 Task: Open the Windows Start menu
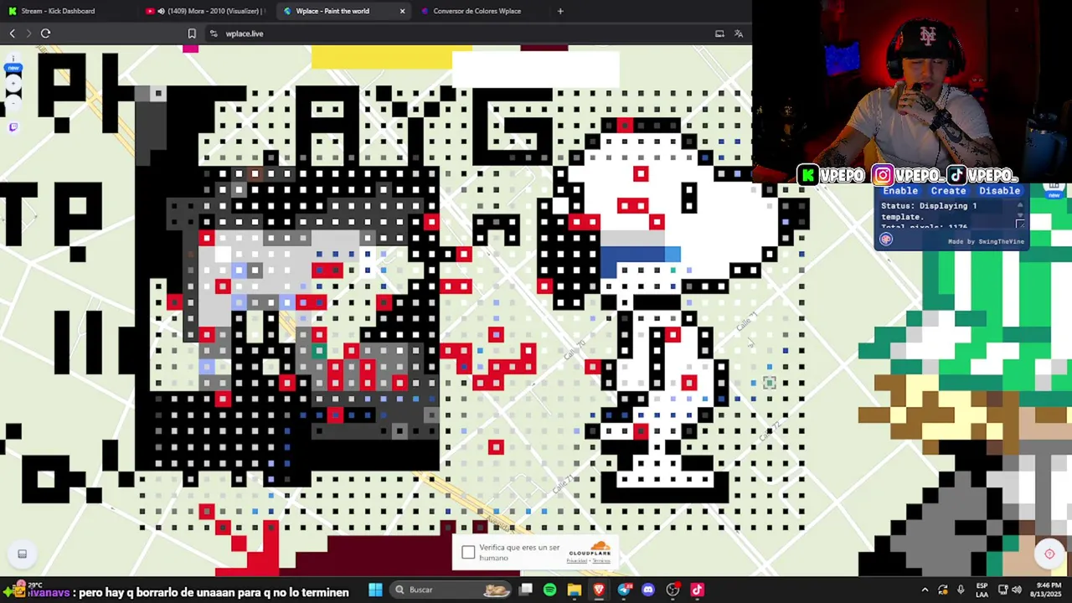click(375, 590)
